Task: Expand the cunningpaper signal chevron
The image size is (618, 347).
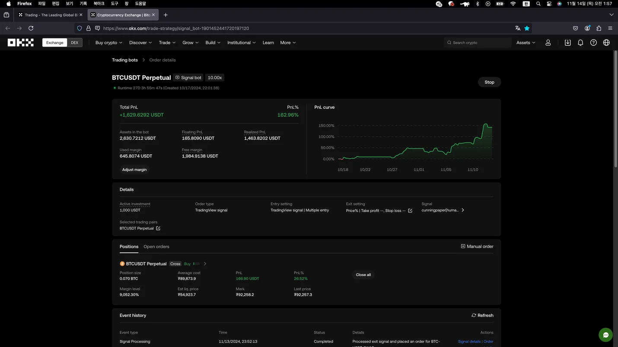Action: click(463, 210)
